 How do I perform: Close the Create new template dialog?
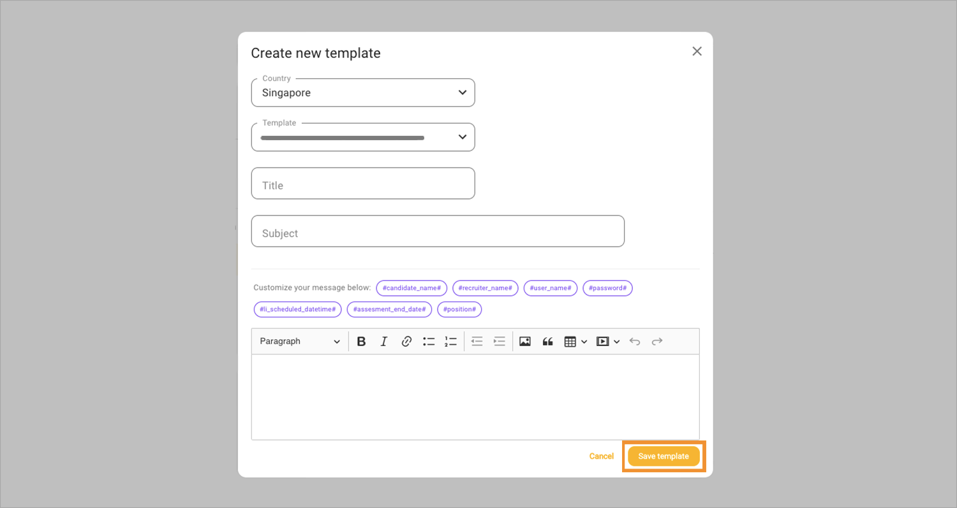click(697, 51)
